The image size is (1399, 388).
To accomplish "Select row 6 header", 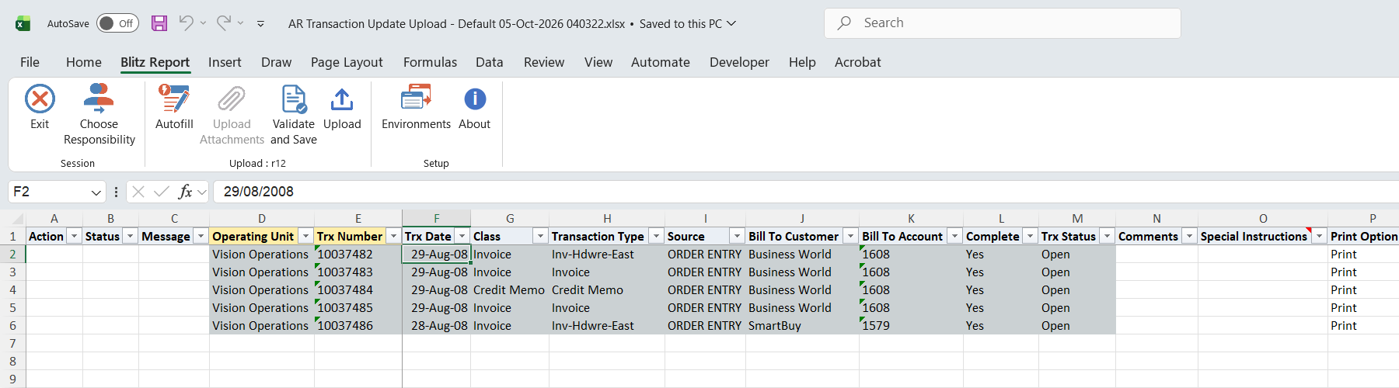I will (12, 326).
